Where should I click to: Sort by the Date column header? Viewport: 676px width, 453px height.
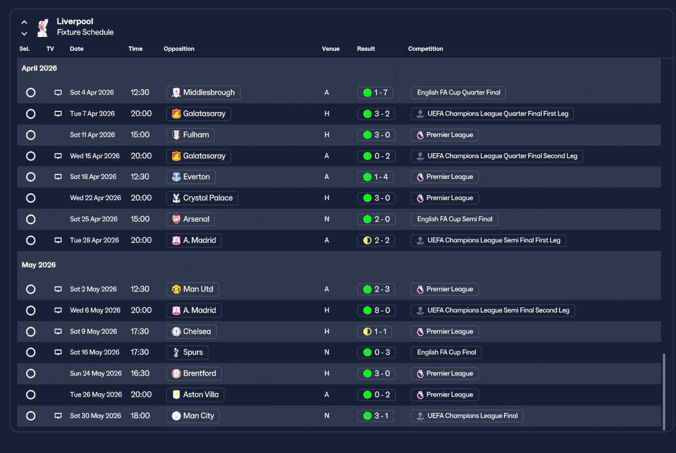coord(77,49)
